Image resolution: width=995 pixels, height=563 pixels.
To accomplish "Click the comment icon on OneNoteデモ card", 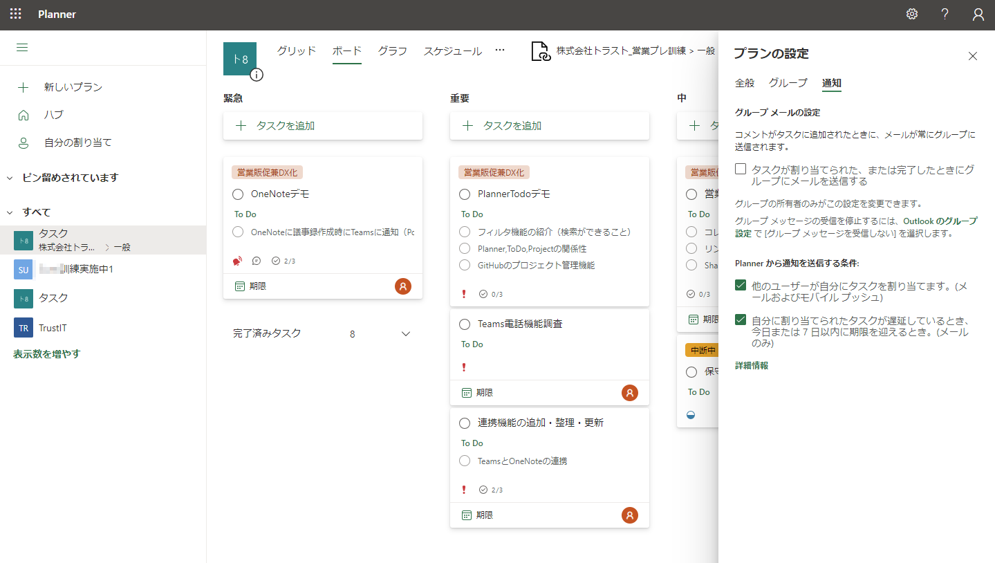I will pos(257,261).
